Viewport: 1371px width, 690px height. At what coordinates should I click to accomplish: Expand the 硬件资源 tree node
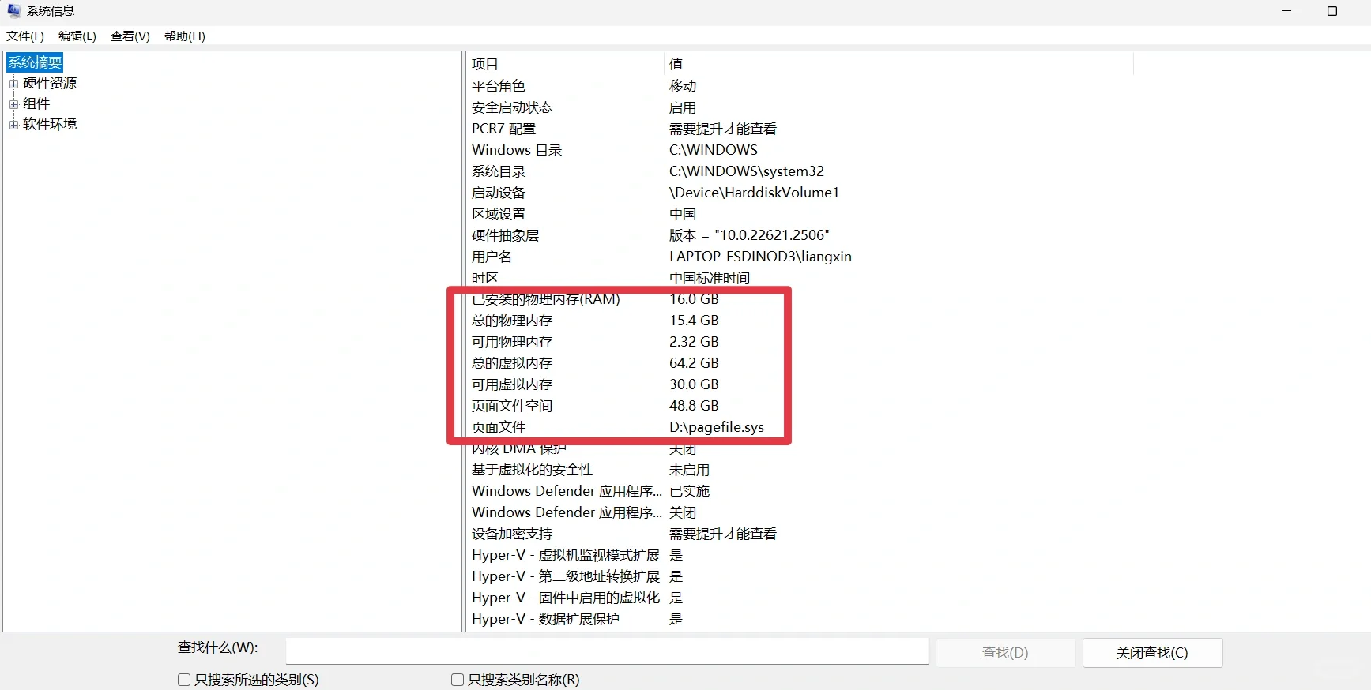[x=13, y=84]
